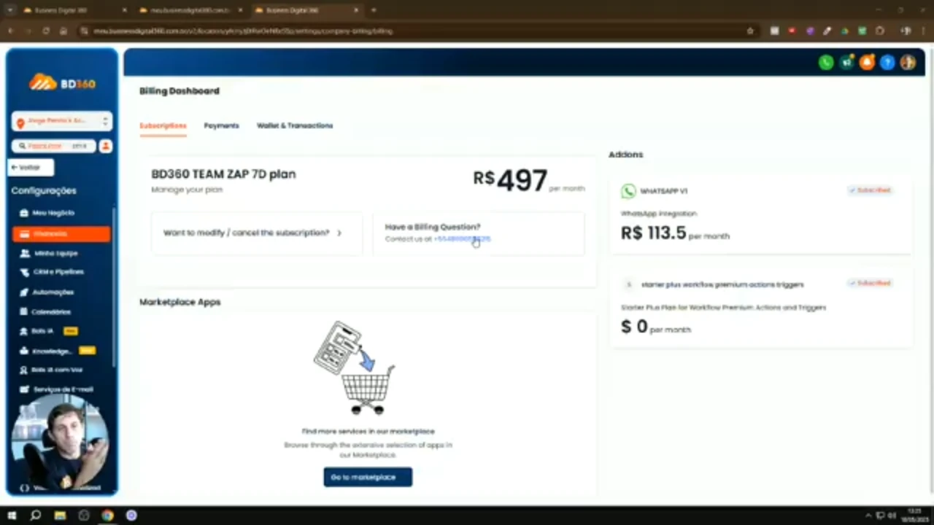Expand modify / cancel subscription chevron
Image resolution: width=934 pixels, height=525 pixels.
(x=339, y=233)
